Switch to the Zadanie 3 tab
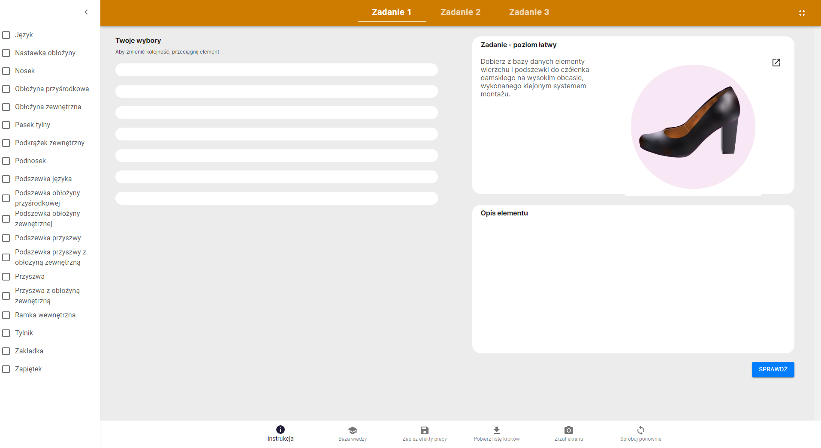Screen dimensions: 821x448 point(529,12)
